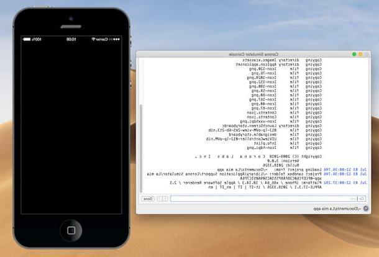
Task: Click the Images.xcassets log line
Action: click(282, 60)
